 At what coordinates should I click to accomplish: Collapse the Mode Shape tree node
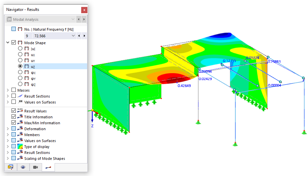tap(8, 43)
